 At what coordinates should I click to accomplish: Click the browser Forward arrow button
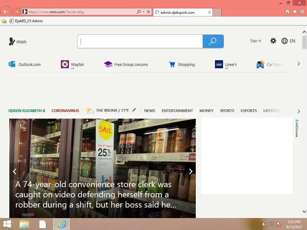16,12
